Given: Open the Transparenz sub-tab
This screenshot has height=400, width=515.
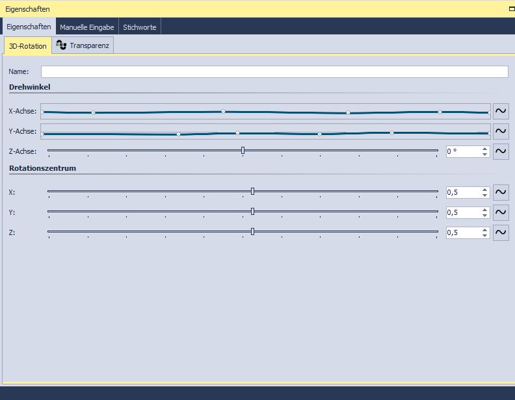Looking at the screenshot, I should pos(84,45).
